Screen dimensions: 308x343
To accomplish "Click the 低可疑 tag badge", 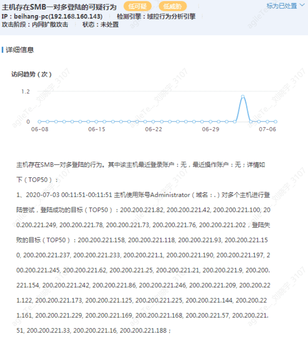I will point(136,6).
